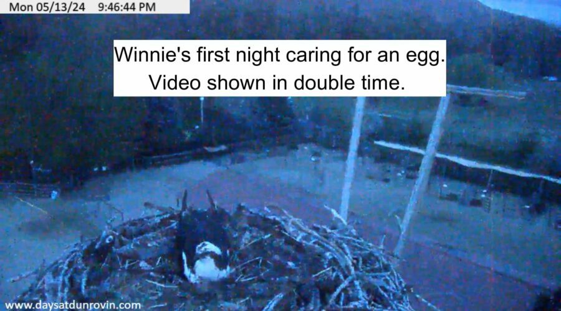The height and width of the screenshot is (311, 561).
Task: Click the date Mon 05/13/24 in timestamp
Action: [x=47, y=7]
